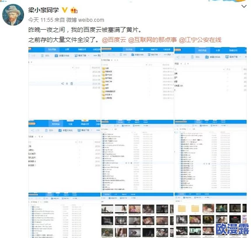This screenshot has width=251, height=238.
Task: Select text 昨晚一夜之间，我的百度云被塞满了黄片。
Action: tap(85, 30)
